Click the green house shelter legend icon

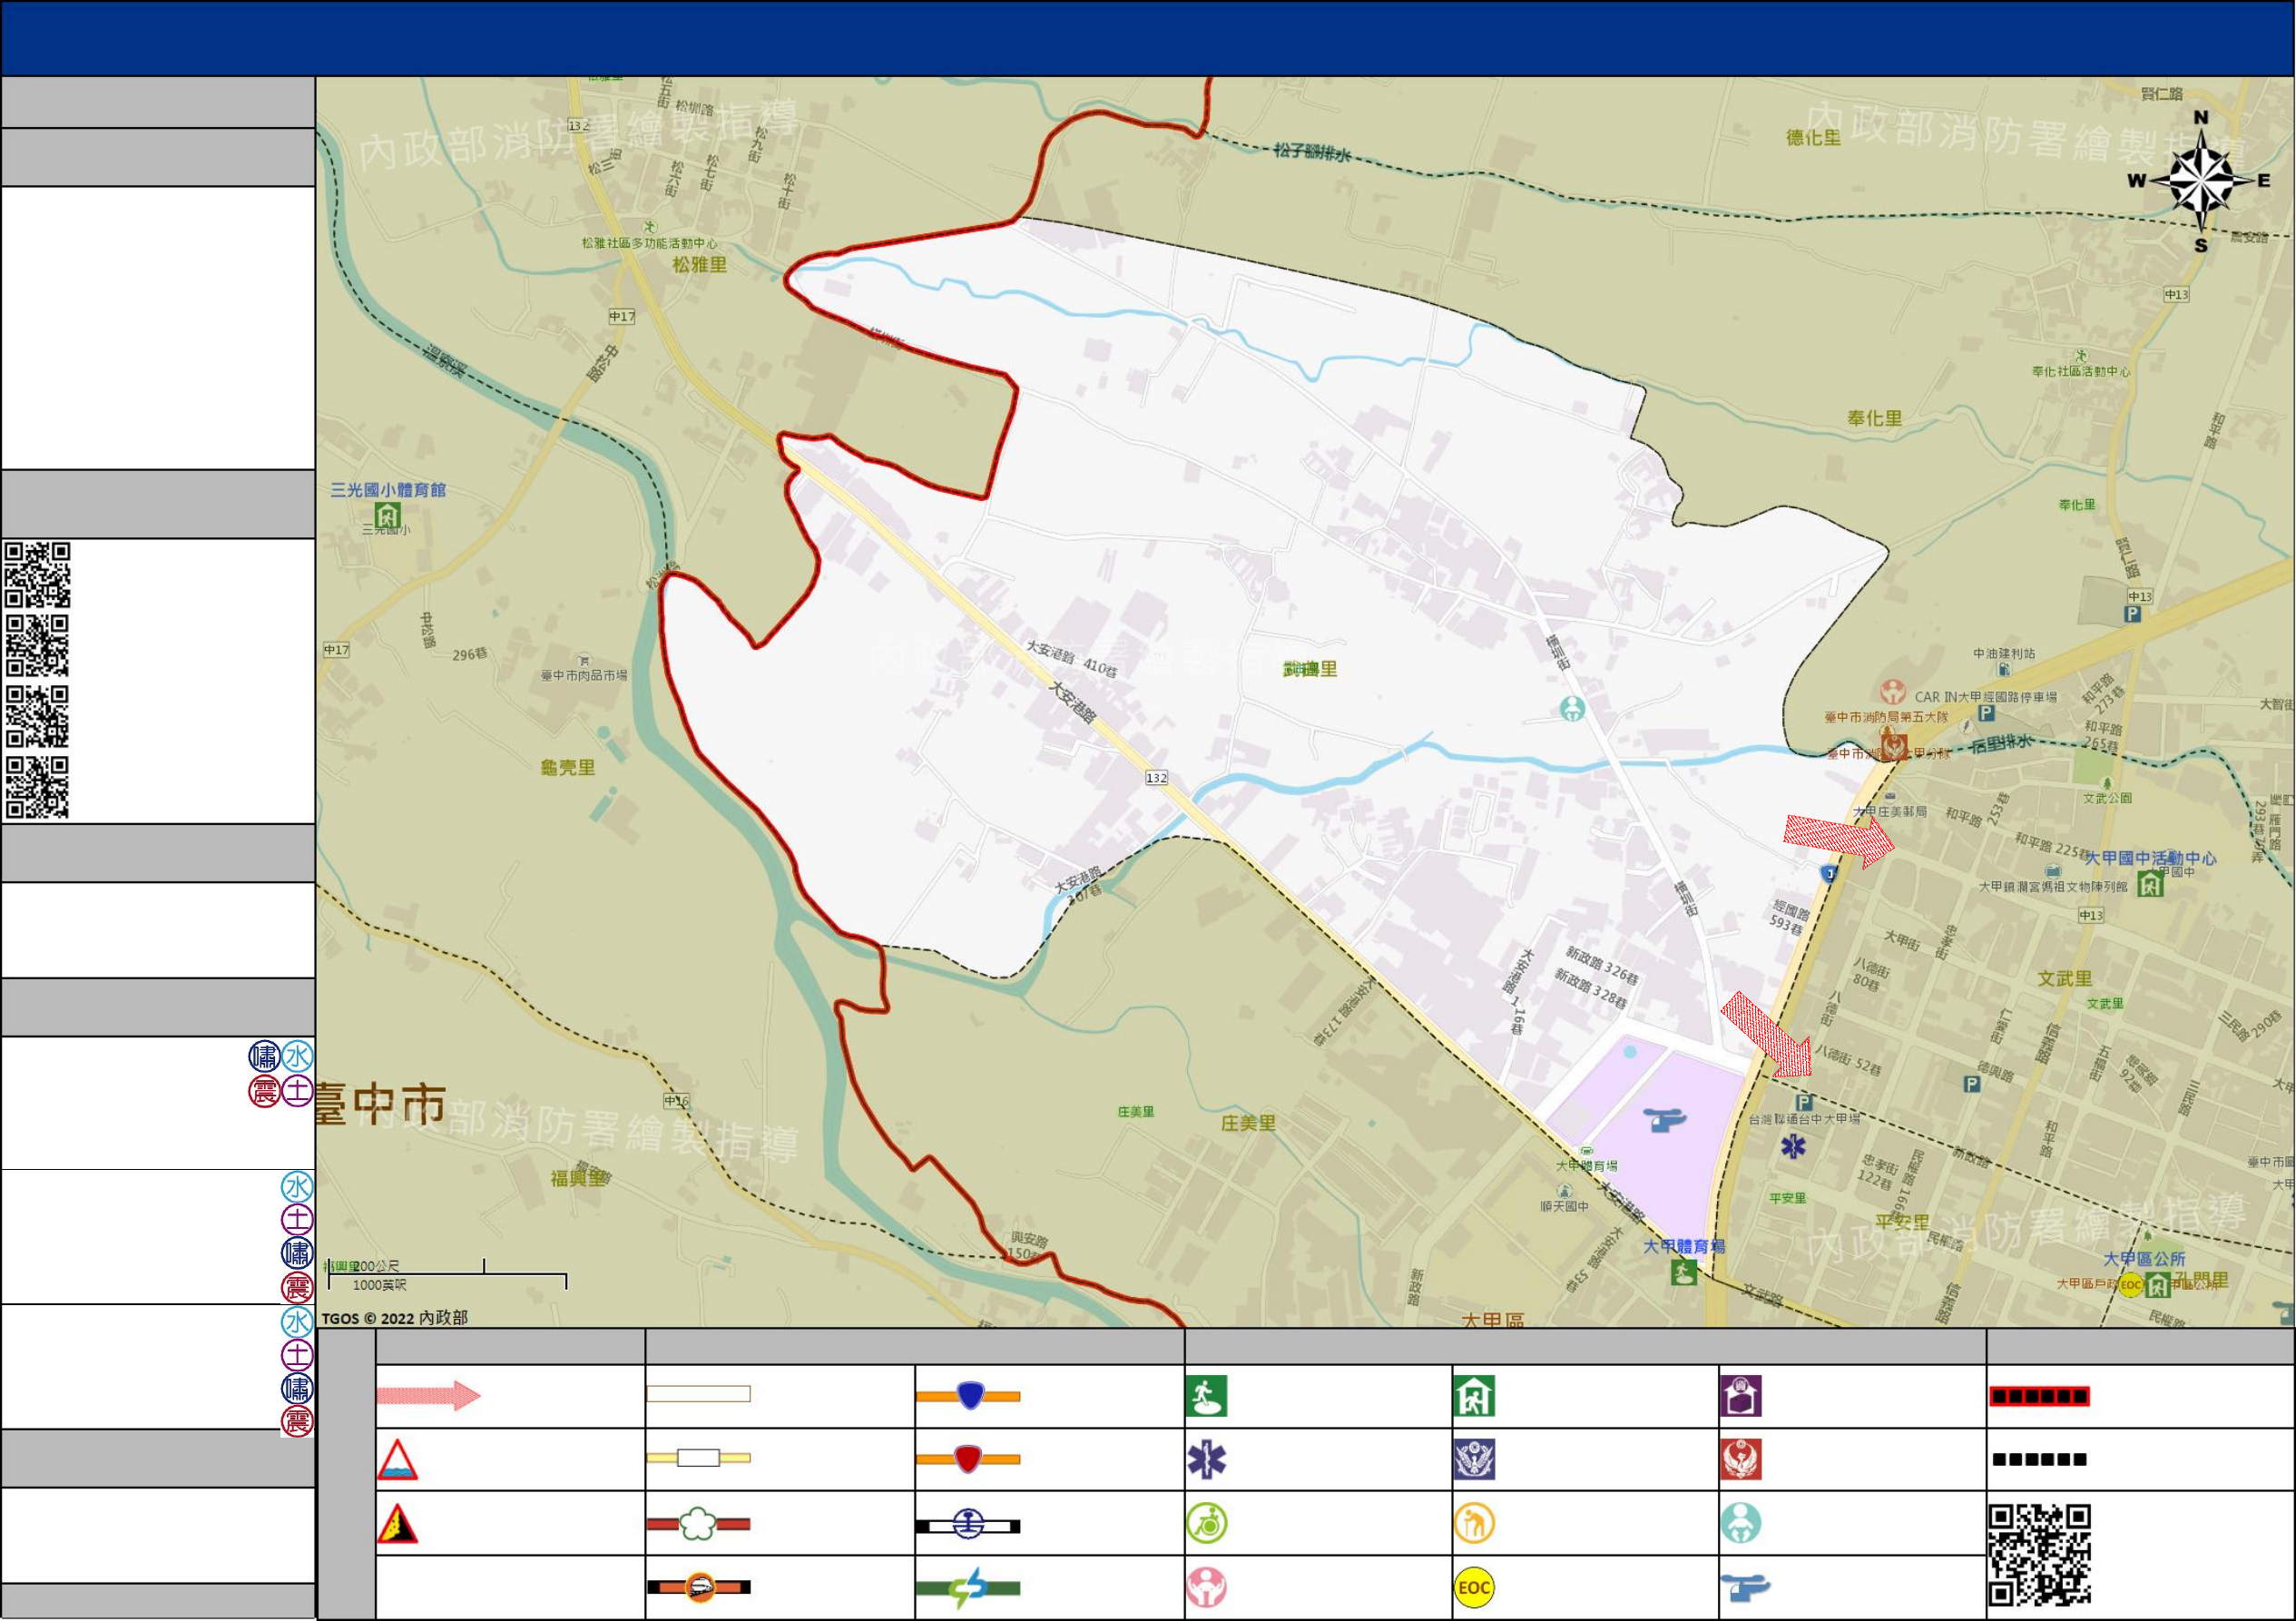click(x=1475, y=1397)
